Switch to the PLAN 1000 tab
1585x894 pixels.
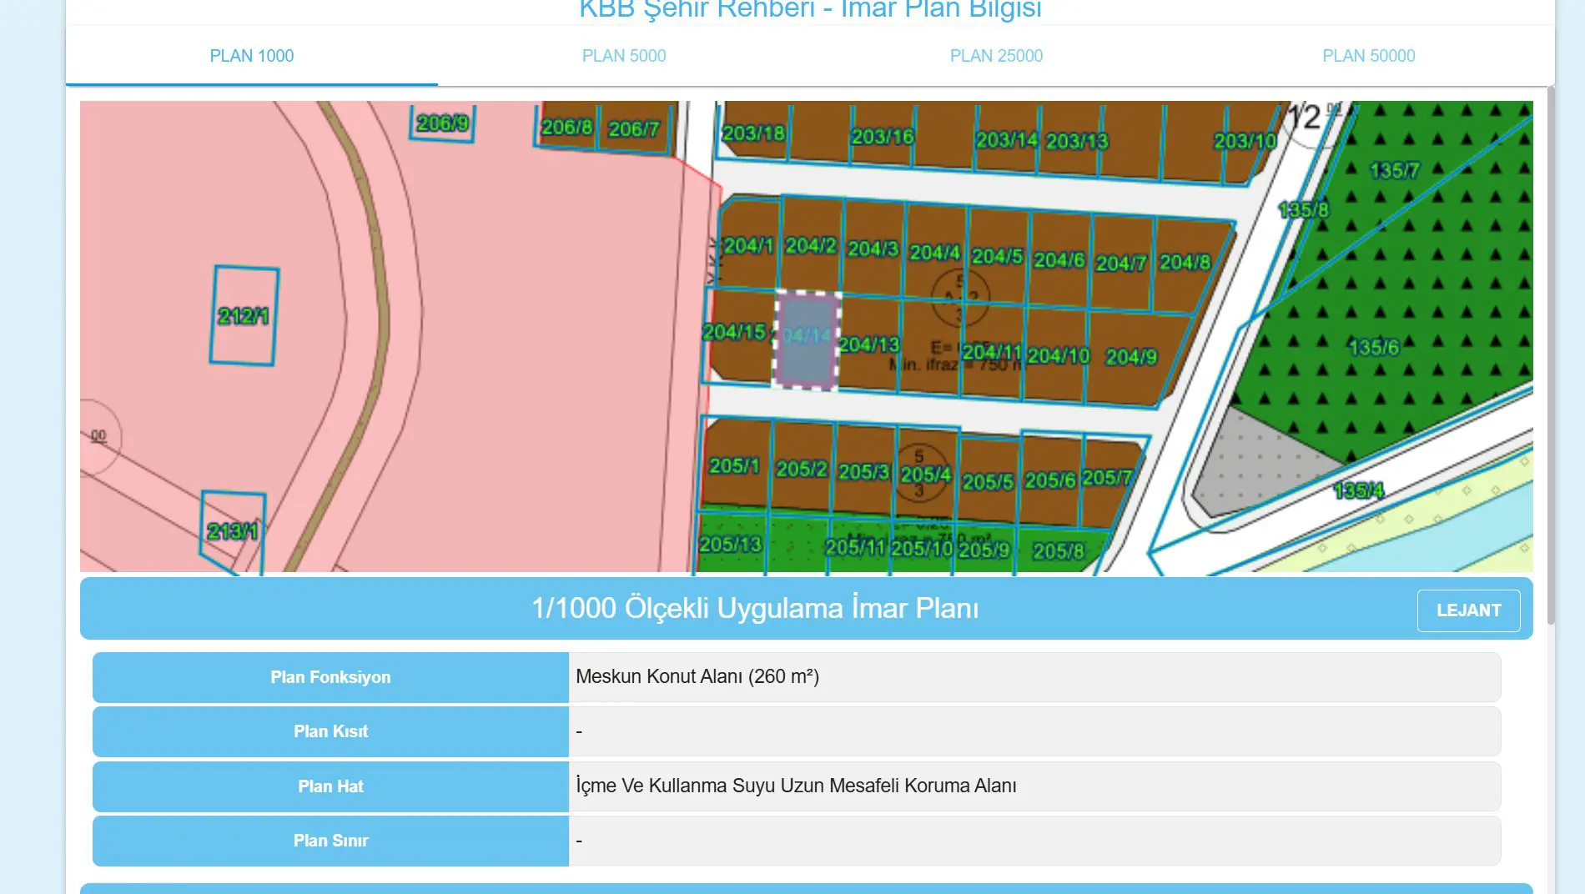[251, 56]
